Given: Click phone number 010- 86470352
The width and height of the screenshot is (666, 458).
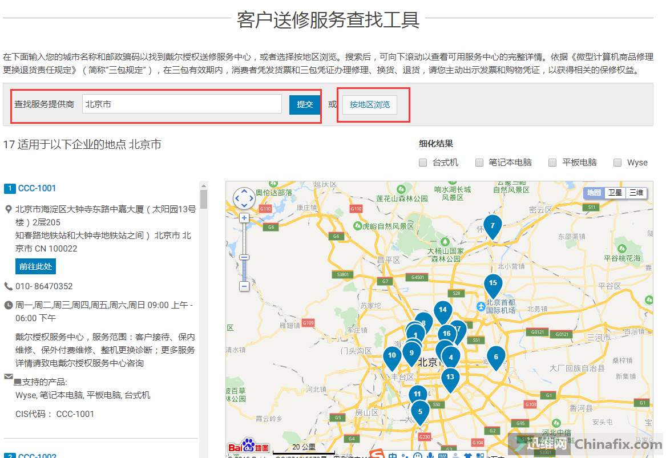Looking at the screenshot, I should (x=44, y=286).
